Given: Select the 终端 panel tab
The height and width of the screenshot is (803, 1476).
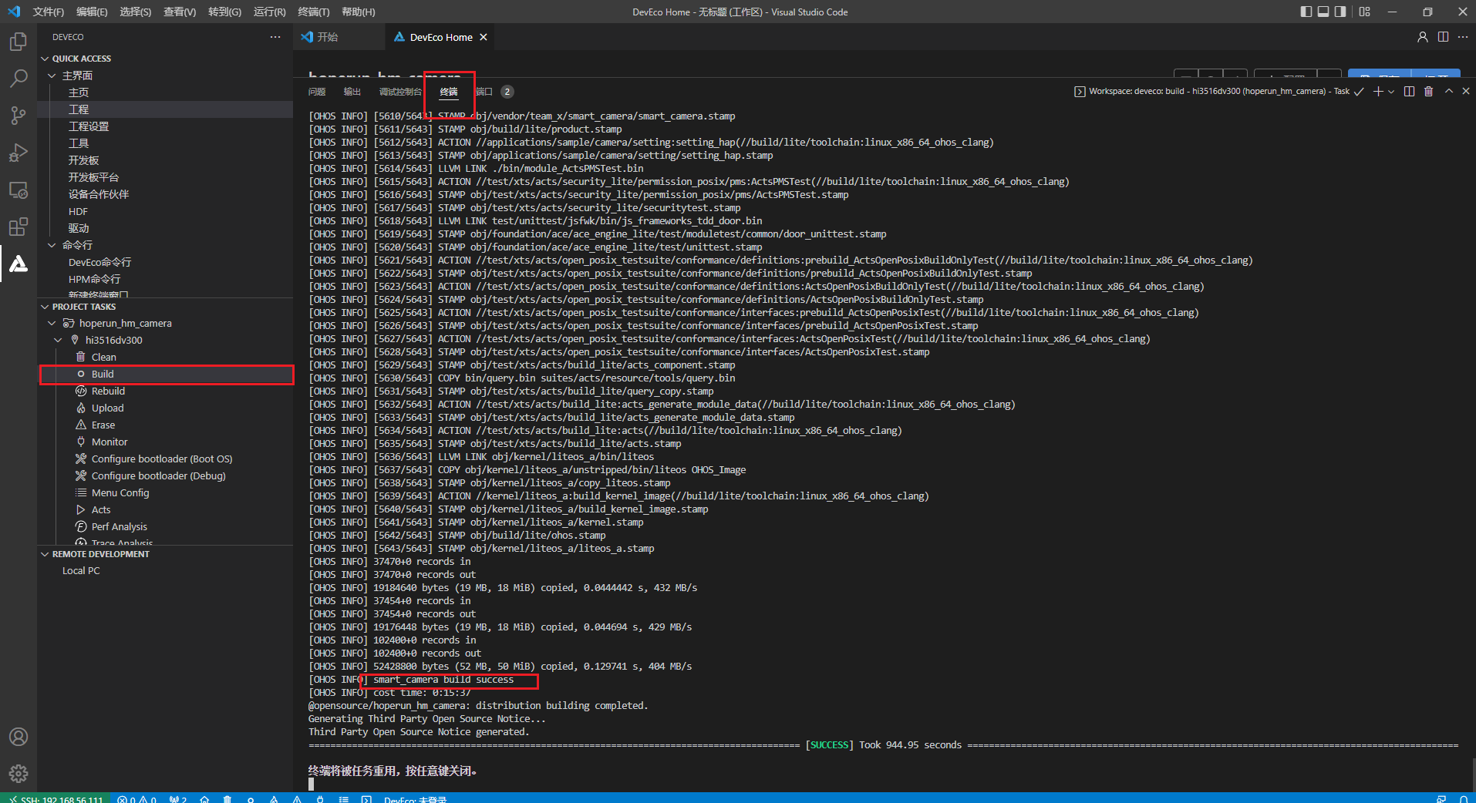Looking at the screenshot, I should pos(449,92).
